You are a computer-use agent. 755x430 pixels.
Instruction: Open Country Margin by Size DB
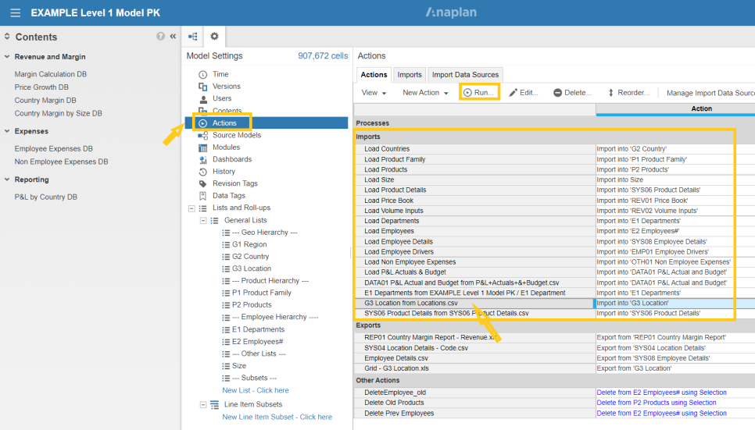click(x=59, y=113)
